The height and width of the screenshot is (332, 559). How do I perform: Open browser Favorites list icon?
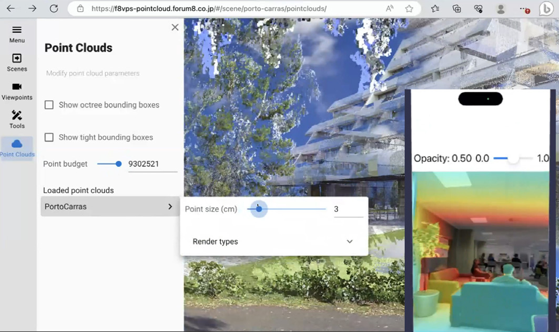pyautogui.click(x=435, y=8)
